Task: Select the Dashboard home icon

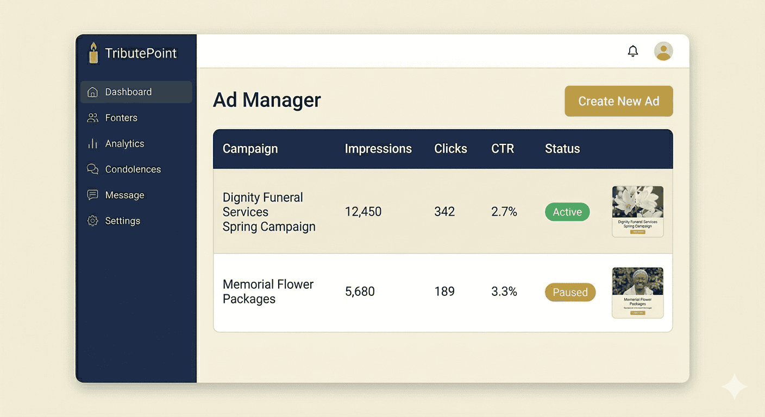Action: tap(92, 92)
